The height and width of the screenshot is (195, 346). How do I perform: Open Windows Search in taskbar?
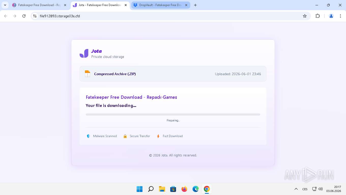[x=151, y=189]
